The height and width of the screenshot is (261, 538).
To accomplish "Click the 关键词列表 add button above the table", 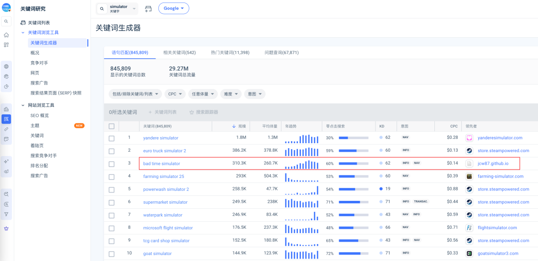I will pos(162,112).
